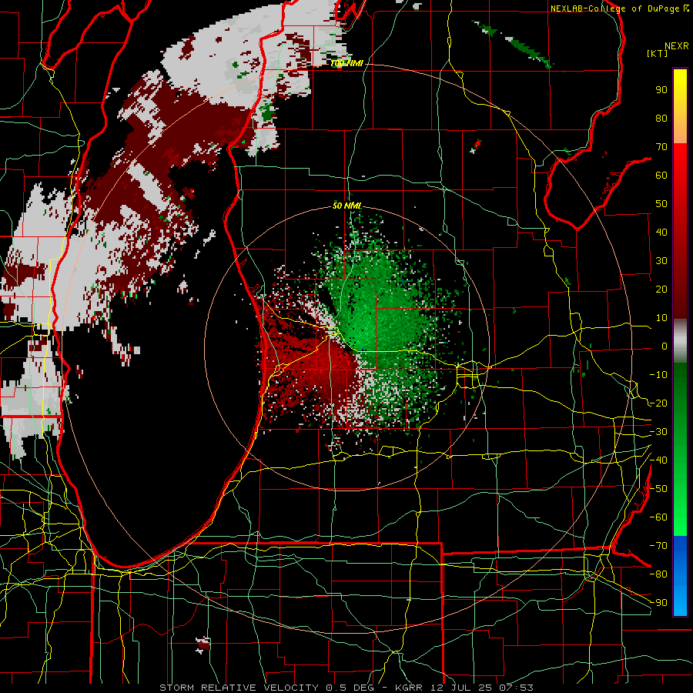693x693 pixels.
Task: Click the NEXR label above the color bar
Action: coord(677,46)
